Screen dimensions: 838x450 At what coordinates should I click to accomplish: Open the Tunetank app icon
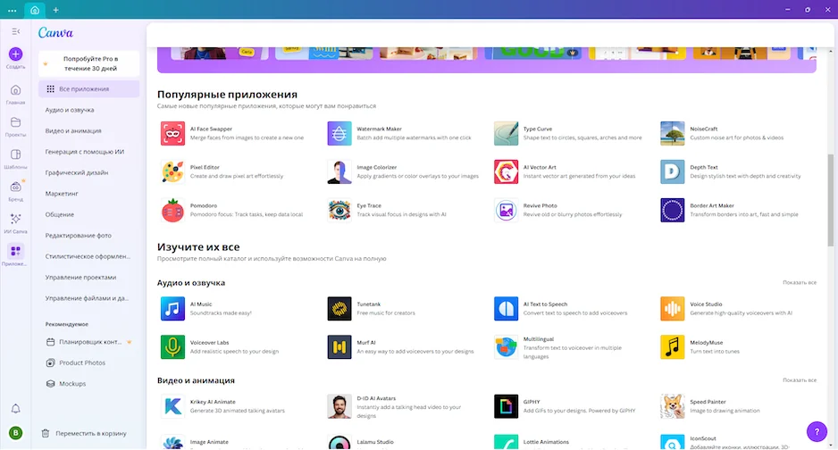tap(339, 309)
